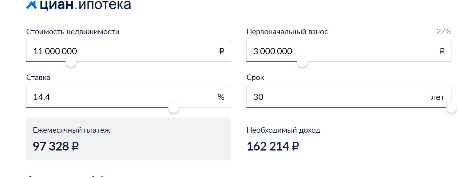Grab the property price slider handle
The image size is (458, 177).
(71, 62)
